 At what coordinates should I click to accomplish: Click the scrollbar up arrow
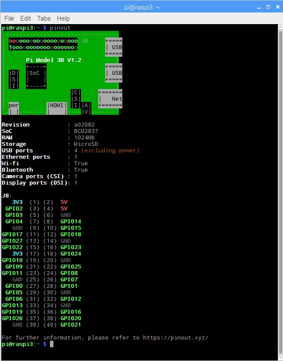tap(280, 27)
